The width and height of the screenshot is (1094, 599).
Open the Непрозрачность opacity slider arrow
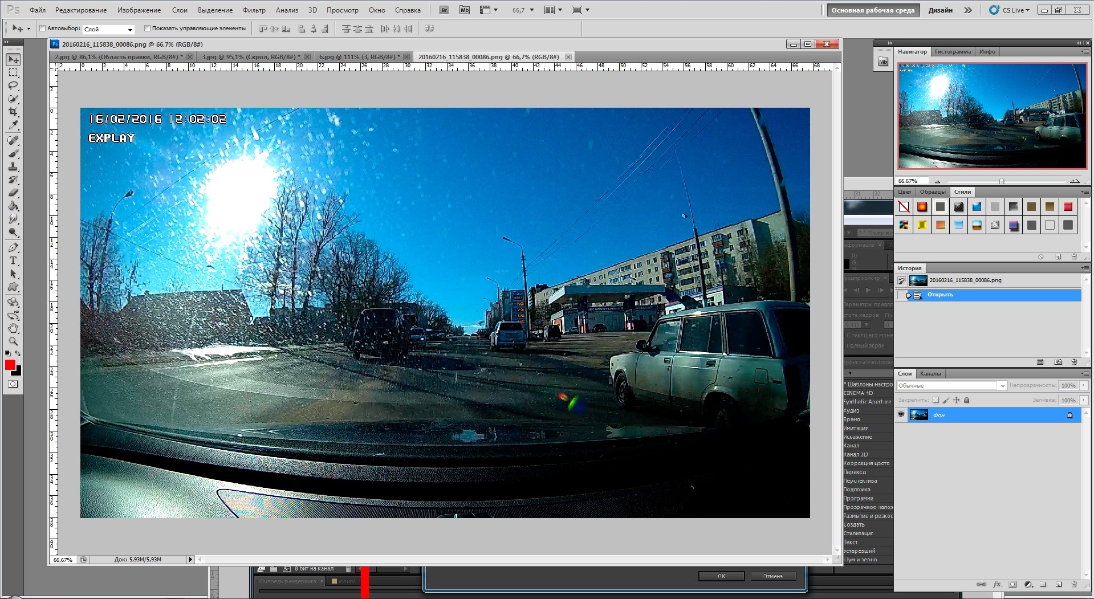[1084, 385]
